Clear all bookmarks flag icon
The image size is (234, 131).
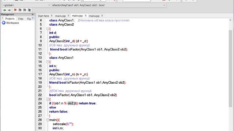coord(29,10)
